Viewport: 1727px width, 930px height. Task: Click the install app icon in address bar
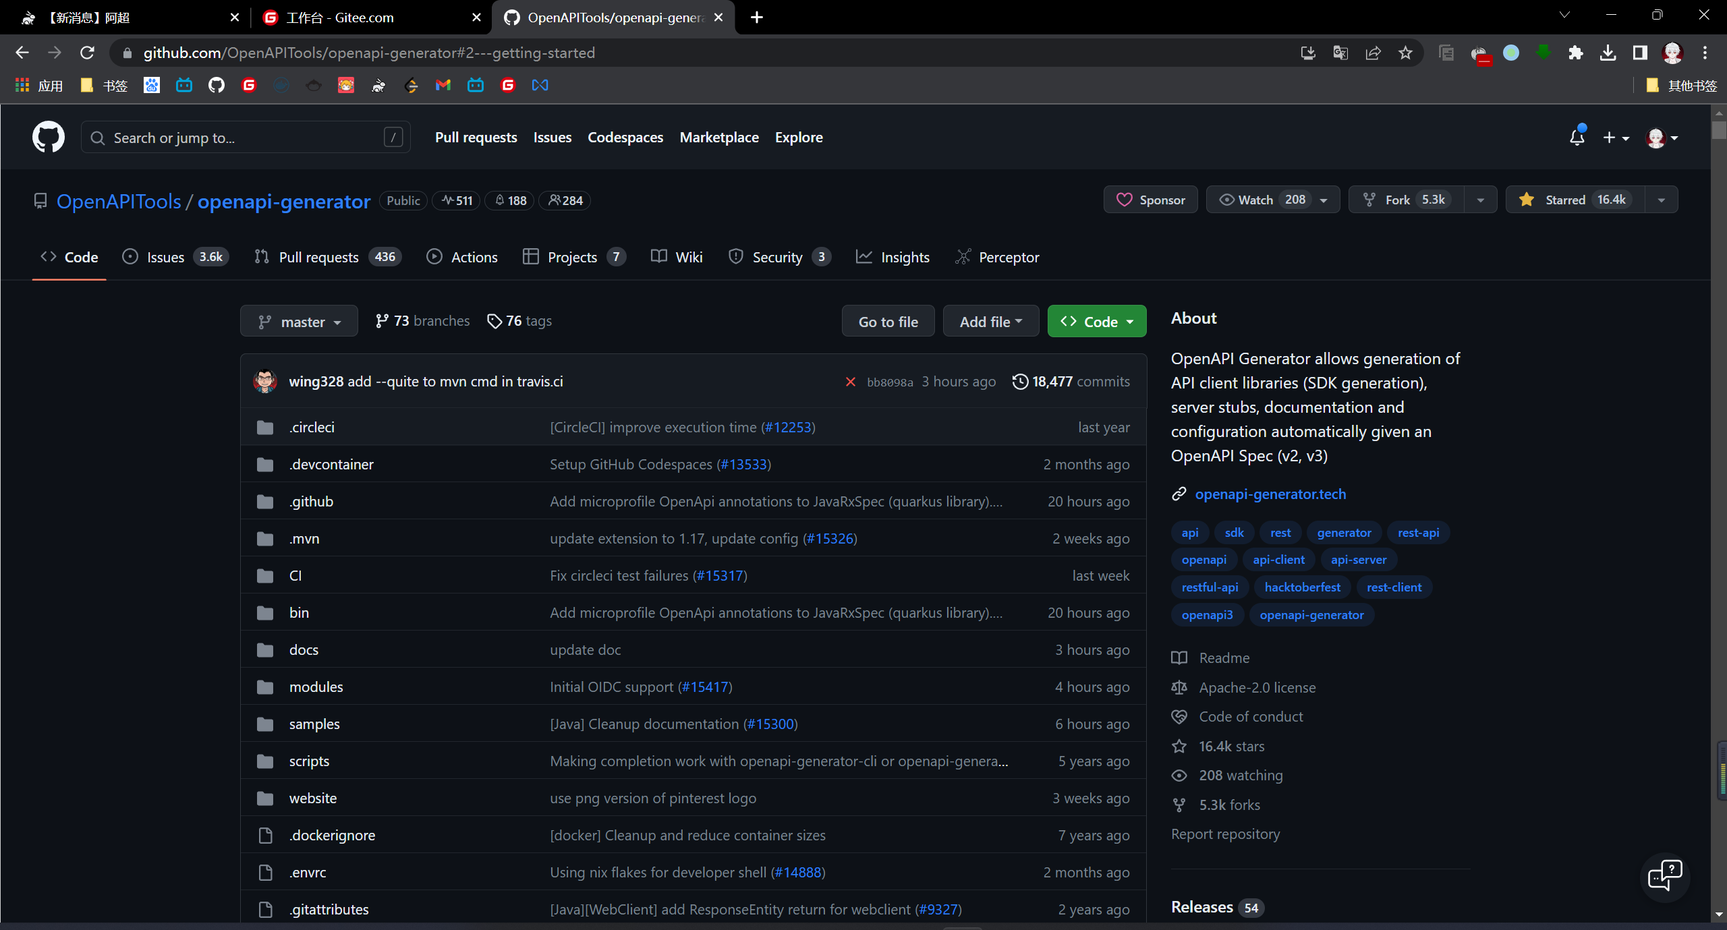(1308, 53)
